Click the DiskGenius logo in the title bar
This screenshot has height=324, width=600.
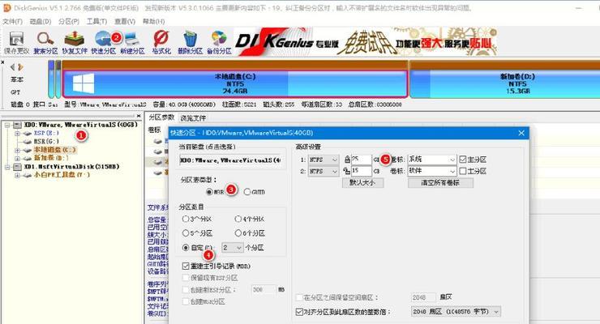click(x=6, y=8)
